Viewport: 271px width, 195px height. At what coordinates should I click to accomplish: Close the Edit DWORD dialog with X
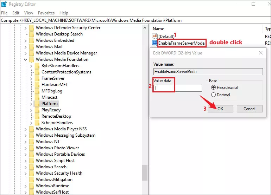click(x=261, y=53)
